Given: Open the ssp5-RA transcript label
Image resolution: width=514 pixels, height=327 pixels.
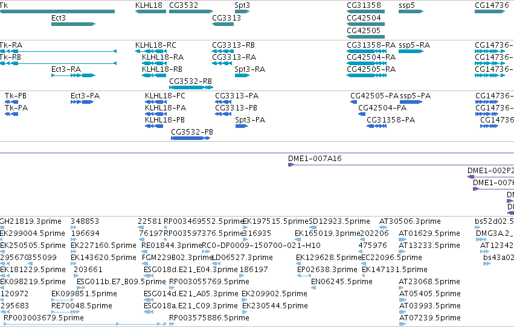Looking at the screenshot, I should pyautogui.click(x=414, y=45).
